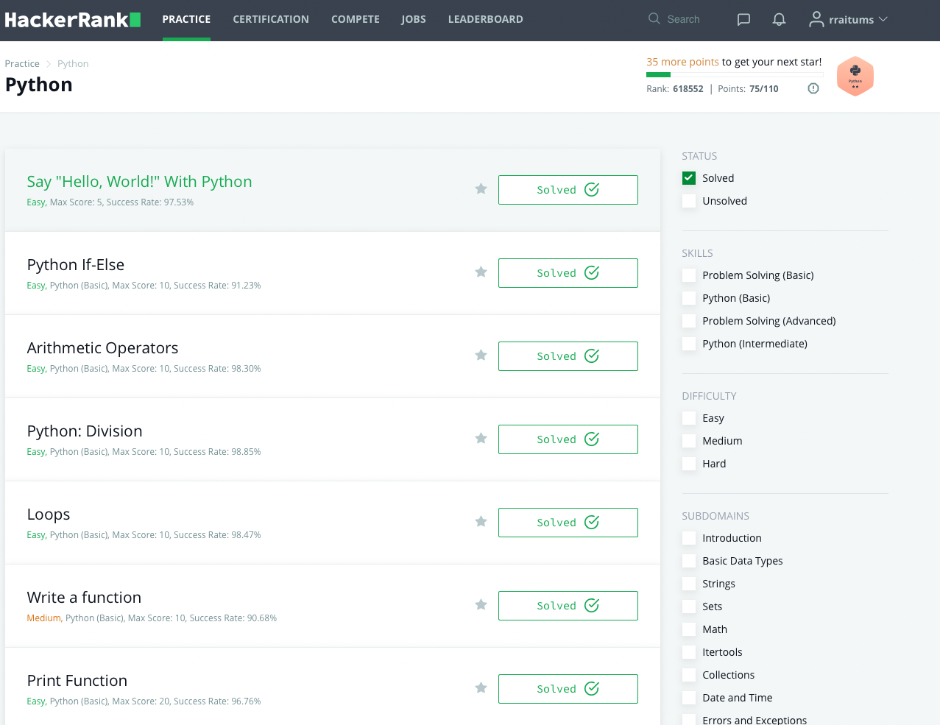940x725 pixels.
Task: Open the messages chat icon
Action: (743, 20)
